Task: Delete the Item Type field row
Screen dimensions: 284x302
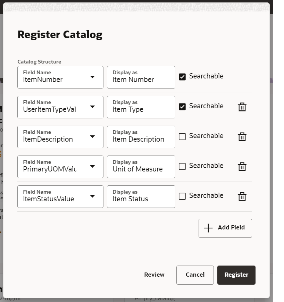Action: [x=242, y=107]
